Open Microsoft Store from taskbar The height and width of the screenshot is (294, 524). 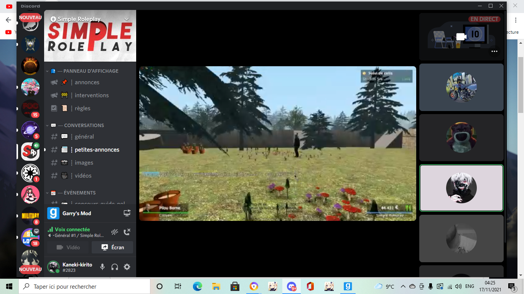pyautogui.click(x=235, y=286)
